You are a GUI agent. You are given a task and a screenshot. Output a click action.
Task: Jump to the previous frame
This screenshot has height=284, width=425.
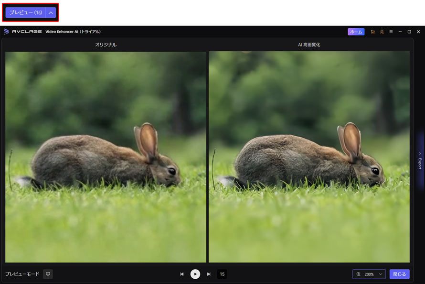click(181, 274)
